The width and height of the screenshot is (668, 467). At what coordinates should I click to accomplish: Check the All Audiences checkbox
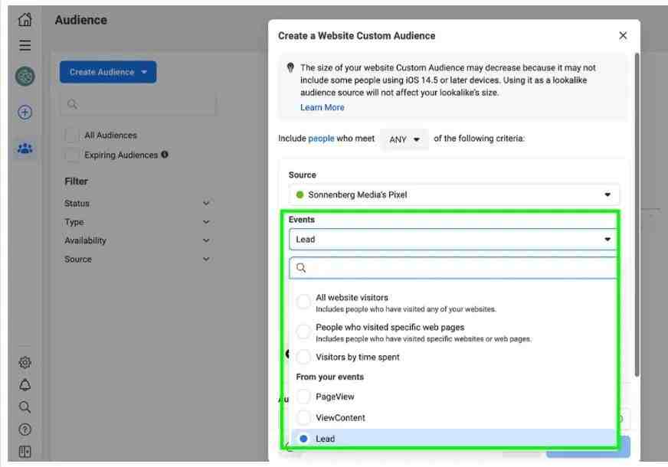[71, 136]
